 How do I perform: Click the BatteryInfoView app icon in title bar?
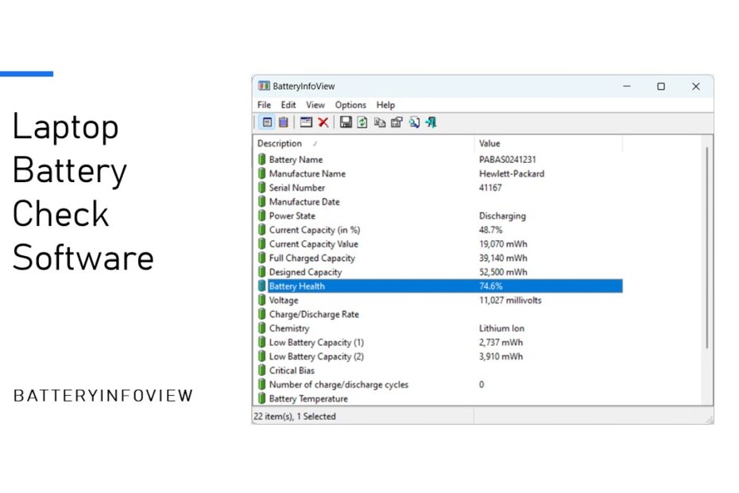(264, 86)
